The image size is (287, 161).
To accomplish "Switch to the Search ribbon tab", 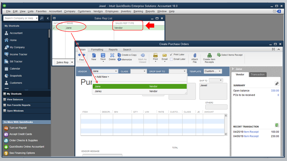I will [127, 50].
